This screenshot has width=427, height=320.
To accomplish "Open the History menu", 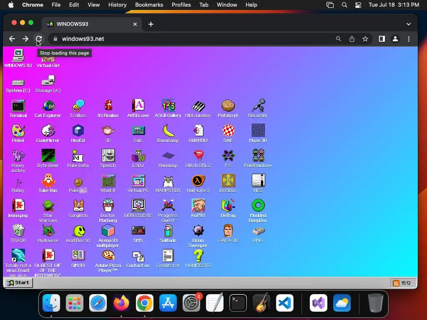I will coord(117,5).
